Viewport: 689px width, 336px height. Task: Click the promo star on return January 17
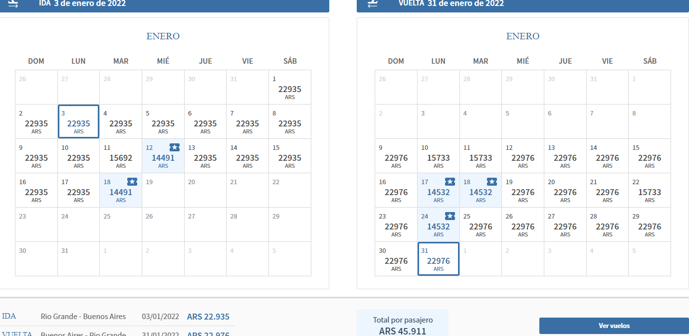point(450,182)
